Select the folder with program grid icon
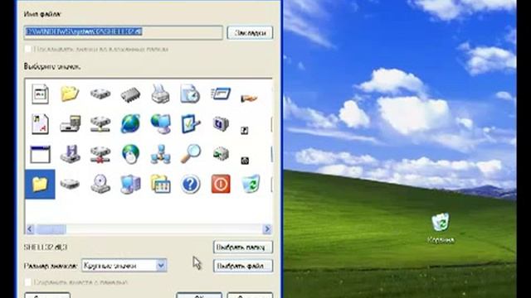This screenshot has width=531, height=298. coord(160,184)
